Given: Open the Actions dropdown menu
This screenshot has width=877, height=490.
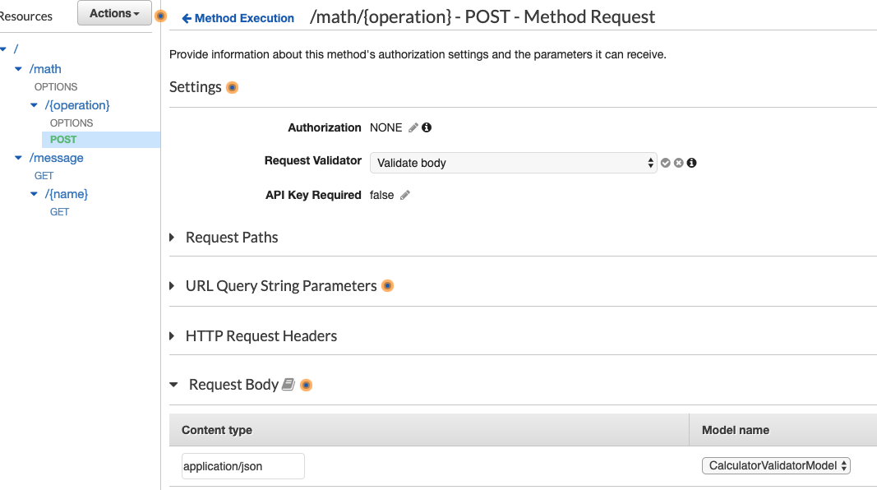Looking at the screenshot, I should tap(114, 13).
